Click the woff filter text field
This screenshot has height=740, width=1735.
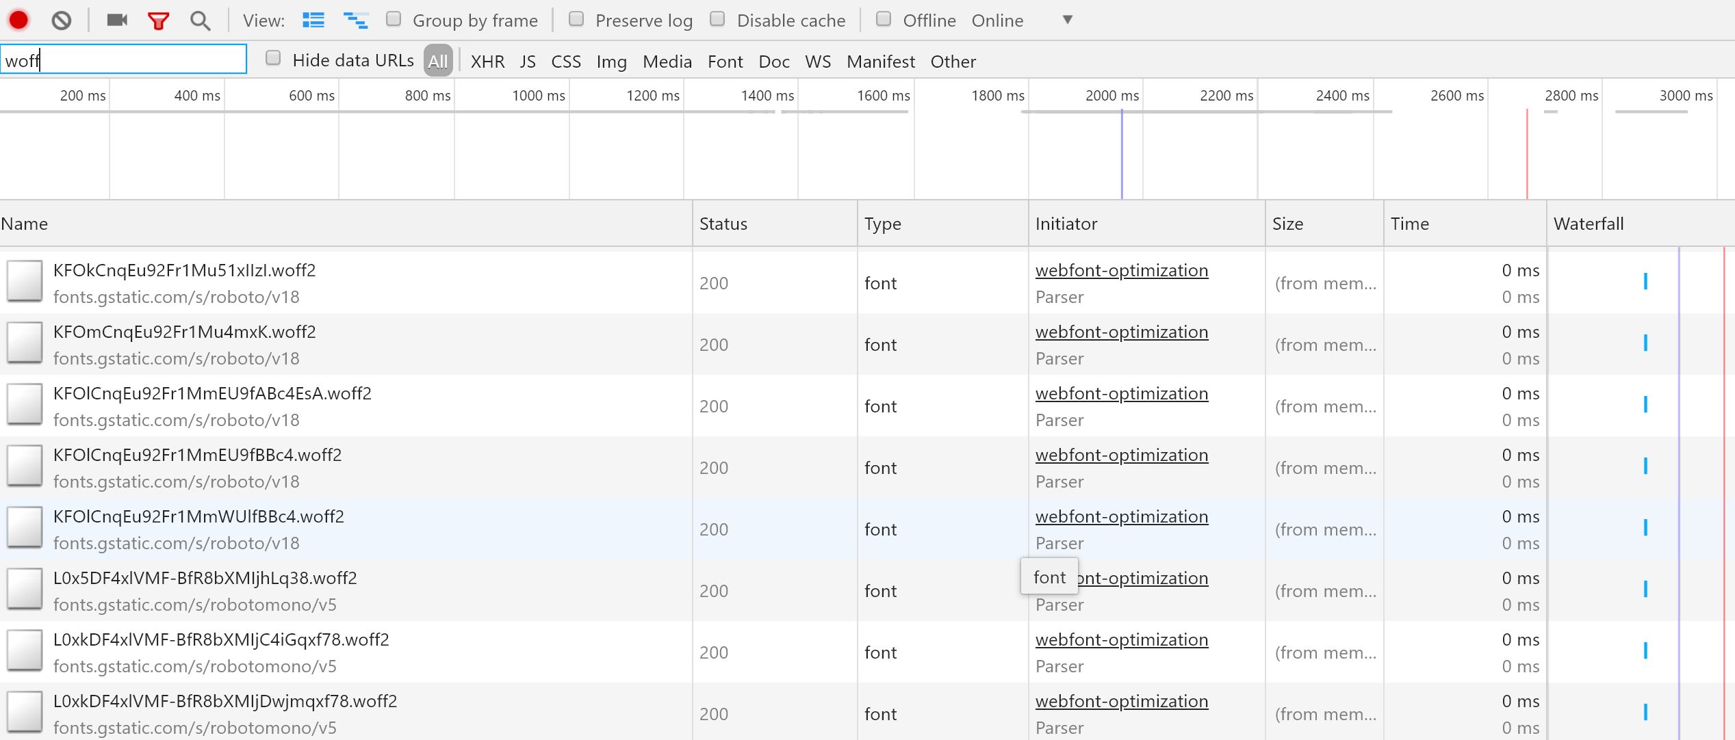(123, 60)
